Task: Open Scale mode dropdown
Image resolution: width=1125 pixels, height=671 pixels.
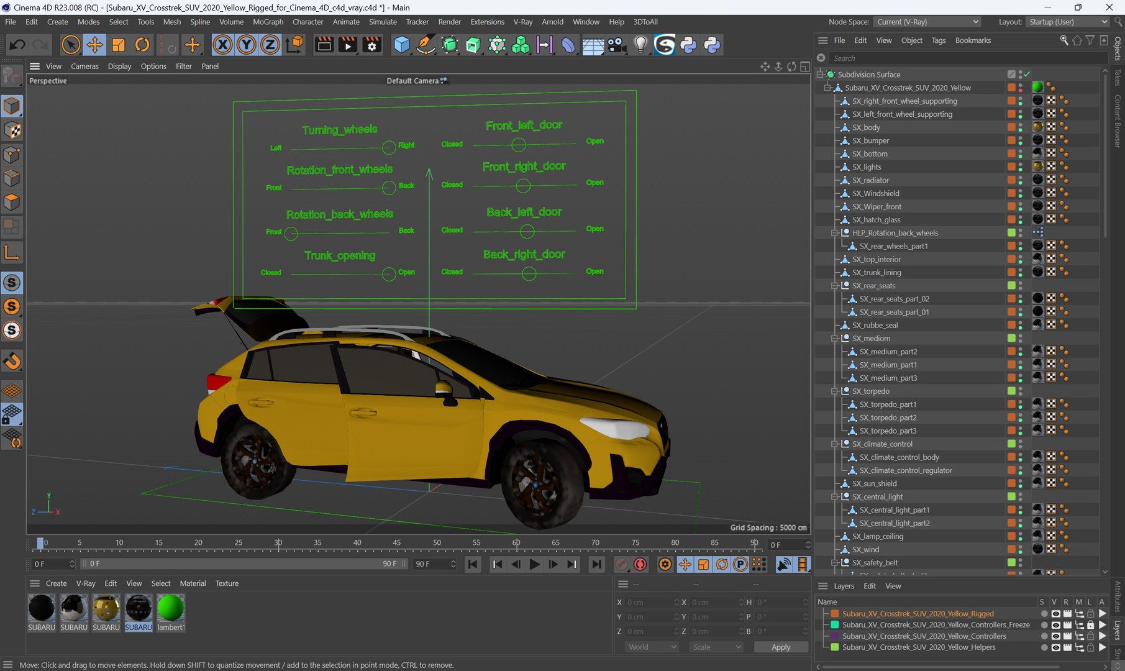Action: [x=716, y=647]
